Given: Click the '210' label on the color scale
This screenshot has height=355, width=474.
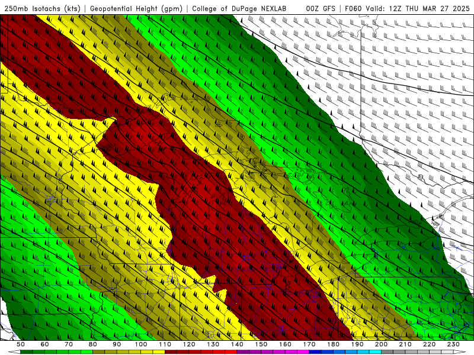Looking at the screenshot, I should [405, 344].
